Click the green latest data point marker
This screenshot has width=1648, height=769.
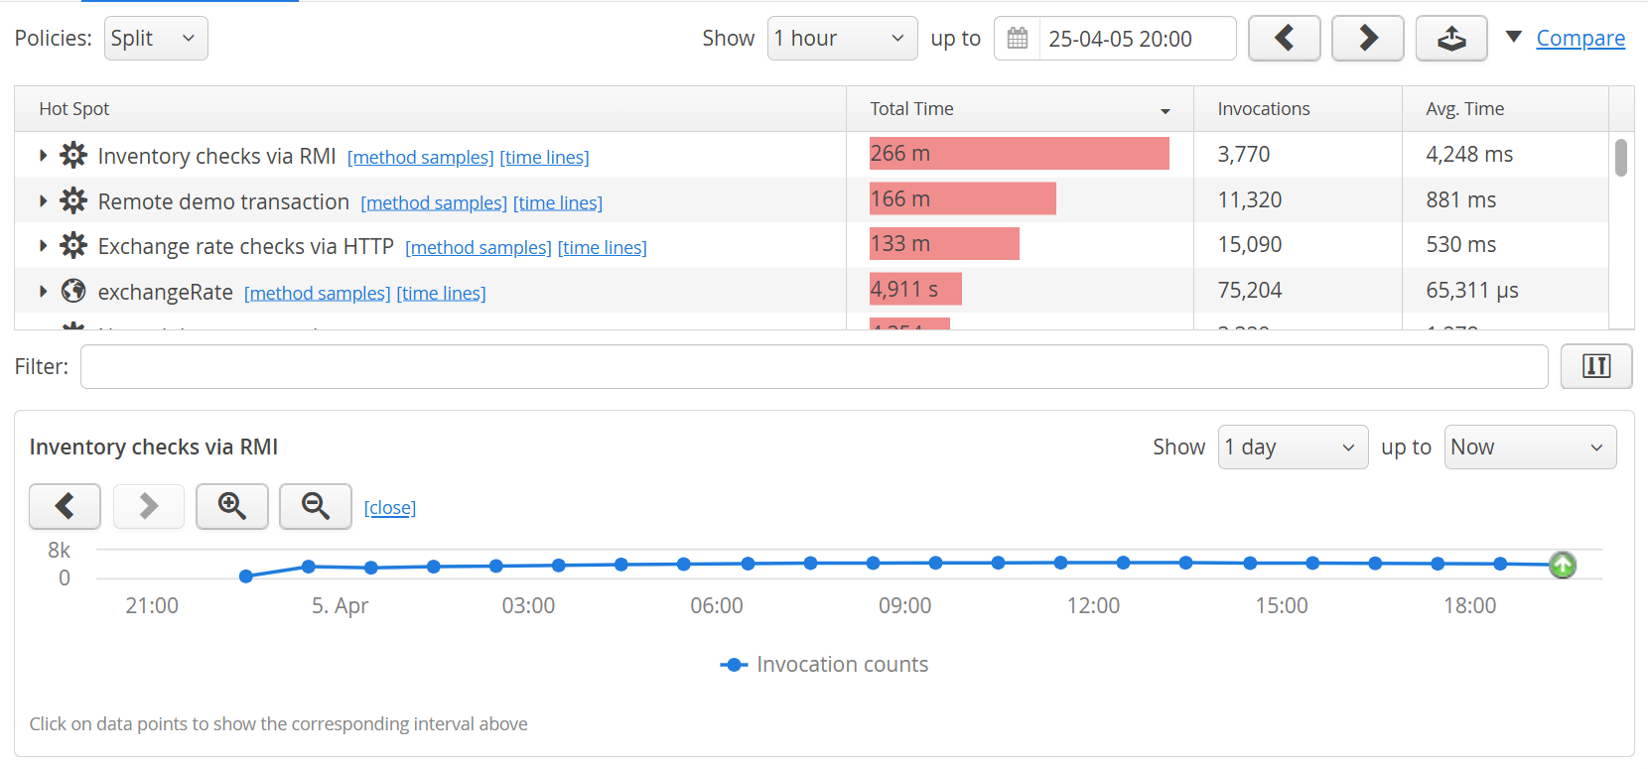pos(1562,565)
